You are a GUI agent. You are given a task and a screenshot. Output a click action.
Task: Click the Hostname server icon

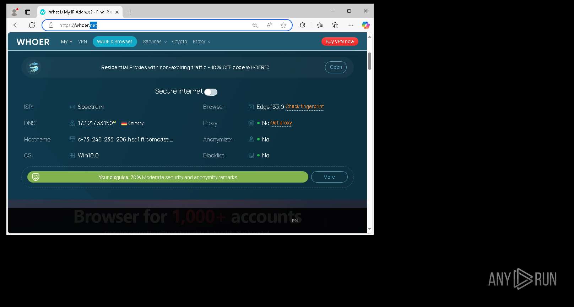tap(72, 139)
